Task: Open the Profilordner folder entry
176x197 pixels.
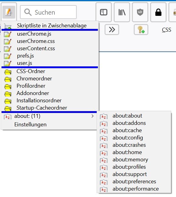Action: click(x=50, y=86)
